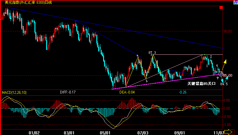
Task: Click the 05/01 date label
Action: pos(105,133)
